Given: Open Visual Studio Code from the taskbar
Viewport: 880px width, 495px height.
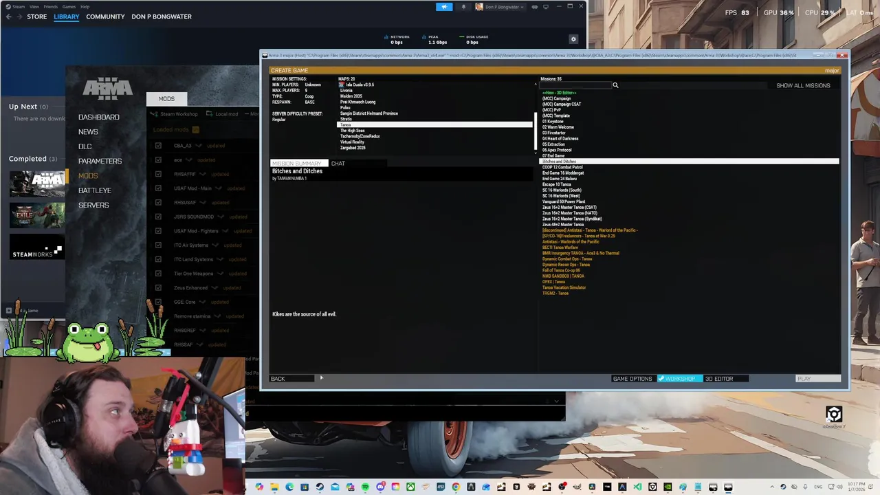Looking at the screenshot, I should point(637,487).
